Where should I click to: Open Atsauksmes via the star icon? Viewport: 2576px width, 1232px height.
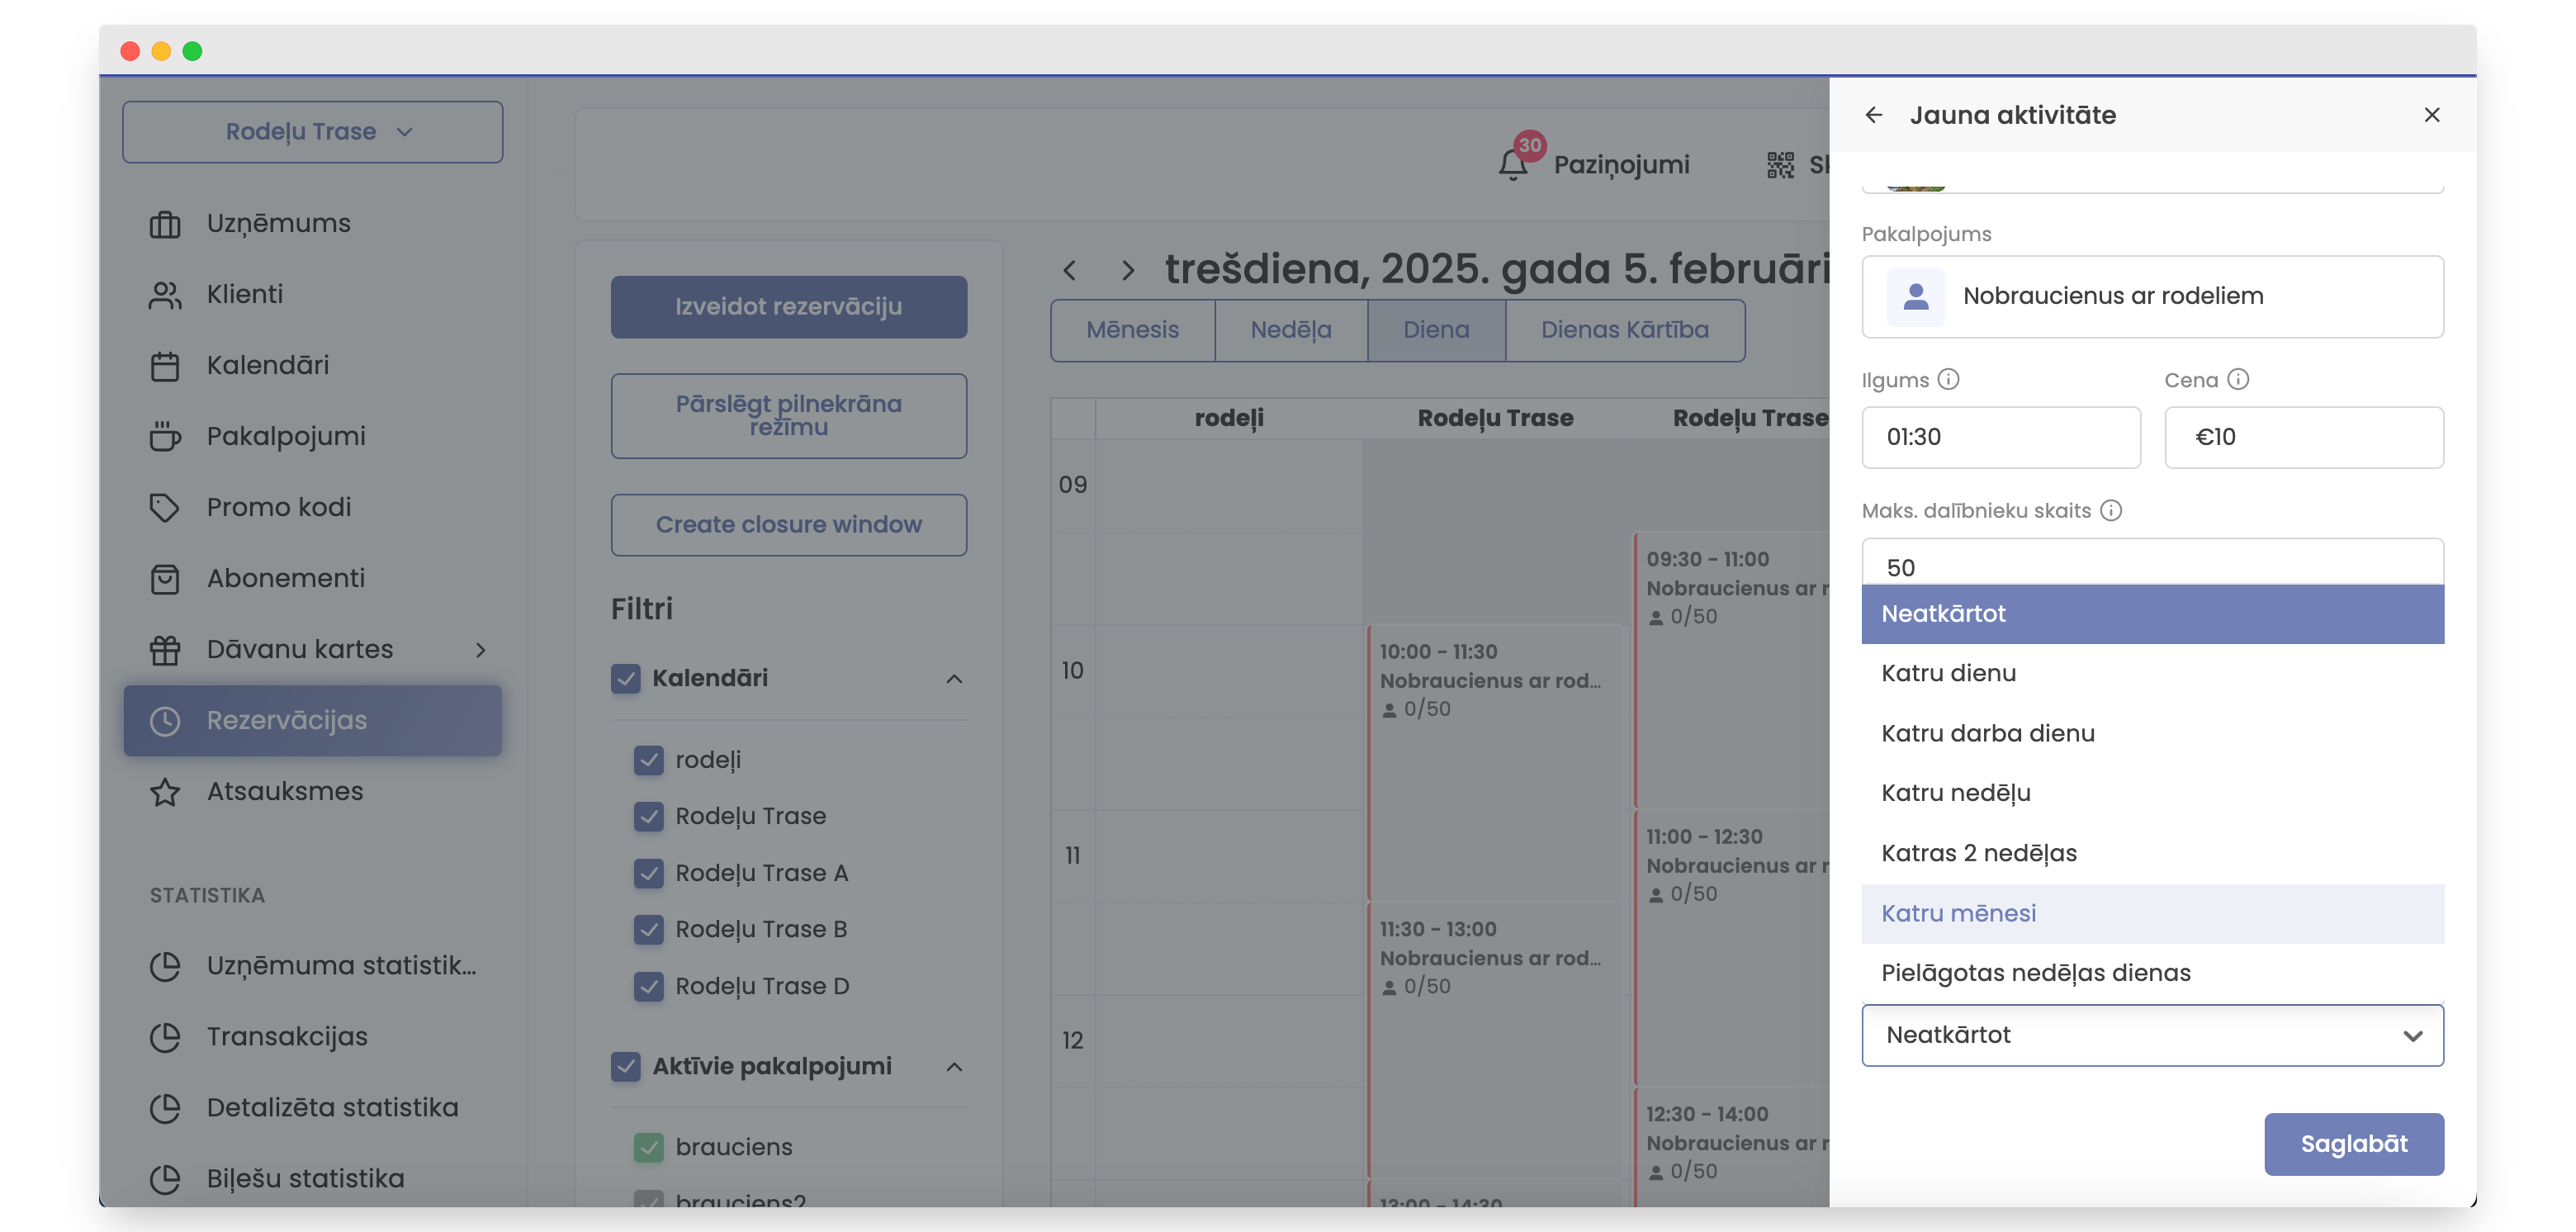point(165,792)
